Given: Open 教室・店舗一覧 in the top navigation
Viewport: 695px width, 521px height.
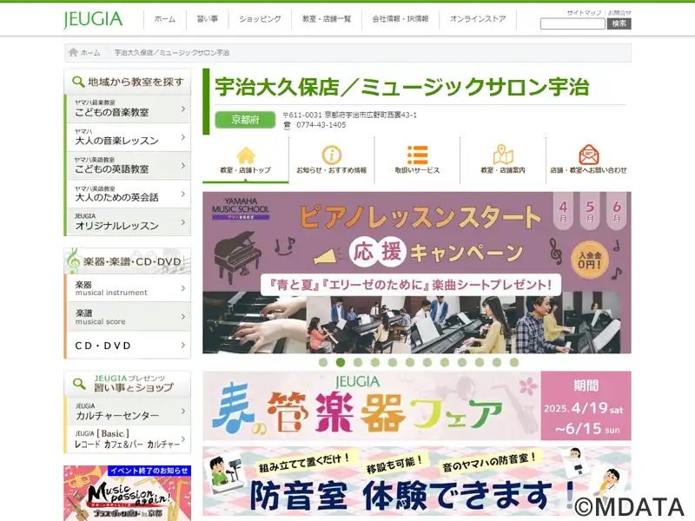Looking at the screenshot, I should click(x=327, y=19).
